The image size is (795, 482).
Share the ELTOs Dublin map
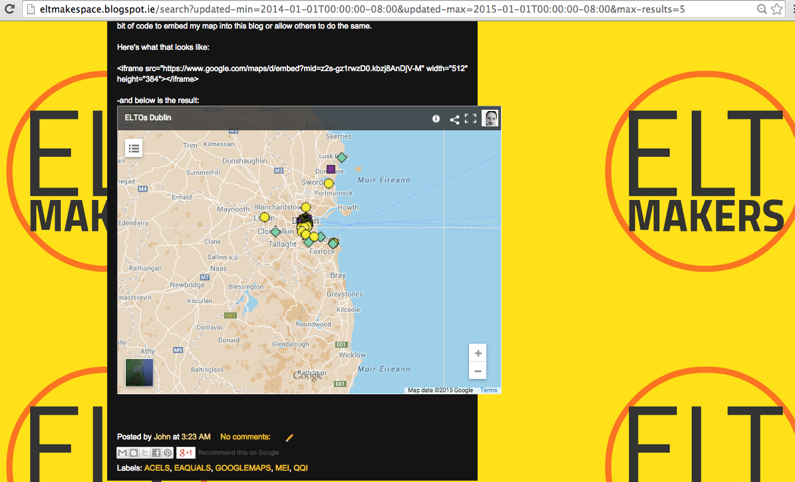pos(454,119)
